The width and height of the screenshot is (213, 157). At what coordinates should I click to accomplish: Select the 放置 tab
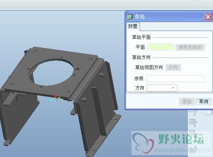(x=133, y=26)
